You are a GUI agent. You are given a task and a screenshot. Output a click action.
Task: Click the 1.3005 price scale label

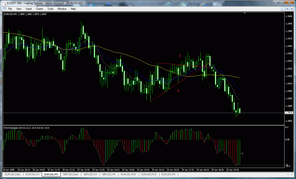[x=289, y=17]
